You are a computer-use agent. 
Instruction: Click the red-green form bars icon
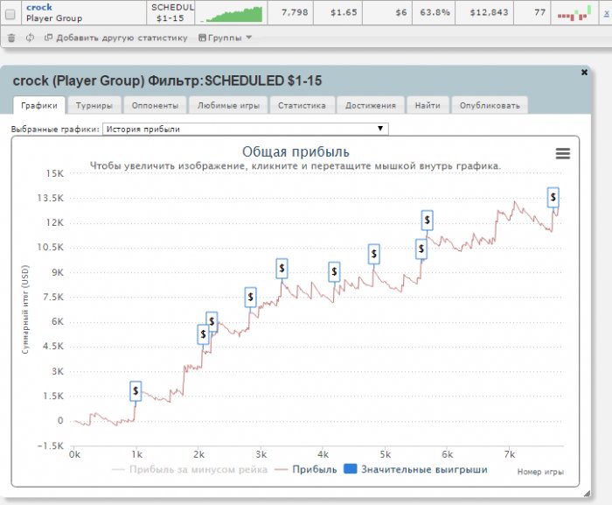pyautogui.click(x=574, y=14)
